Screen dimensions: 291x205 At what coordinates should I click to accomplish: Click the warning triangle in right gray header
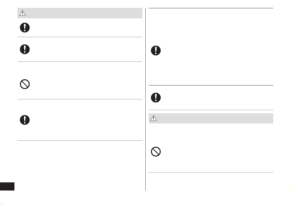point(153,118)
